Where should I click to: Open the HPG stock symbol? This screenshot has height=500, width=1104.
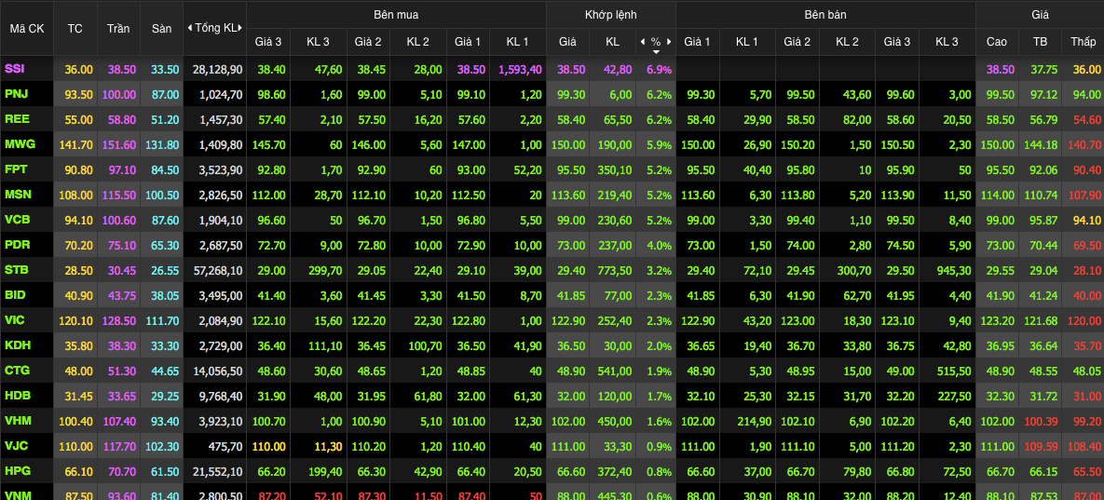[17, 471]
